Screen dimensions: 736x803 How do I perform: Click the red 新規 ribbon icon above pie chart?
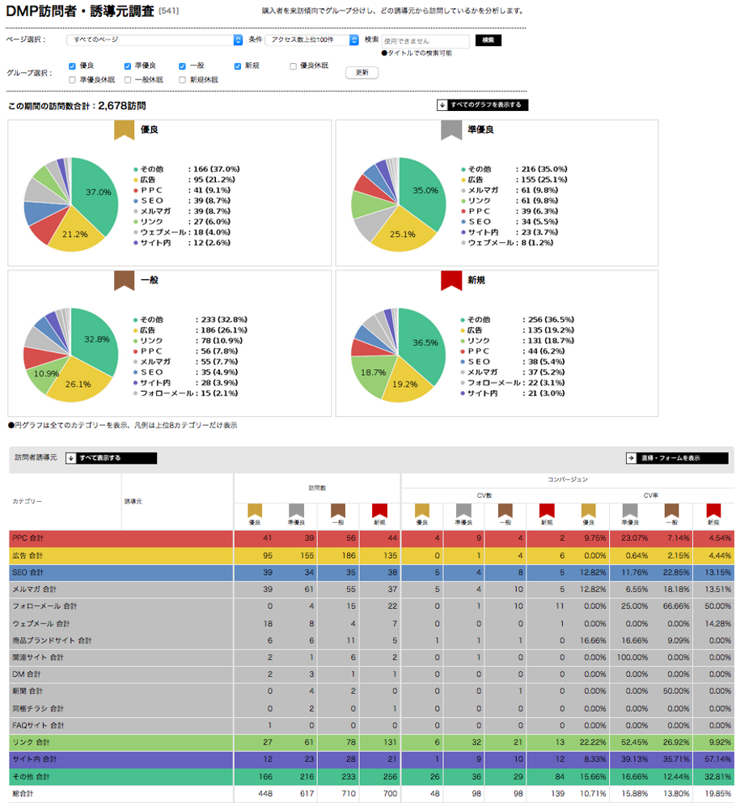451,281
